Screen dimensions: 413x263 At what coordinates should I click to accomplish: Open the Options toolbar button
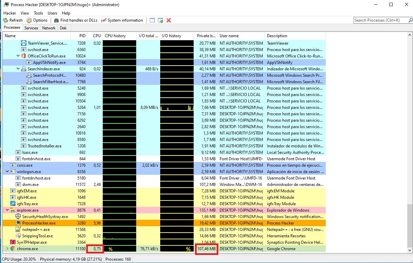(37, 20)
